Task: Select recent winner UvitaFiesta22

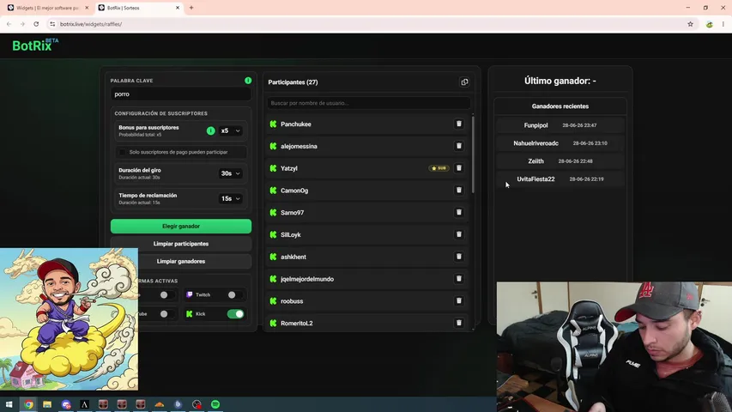Action: click(535, 179)
